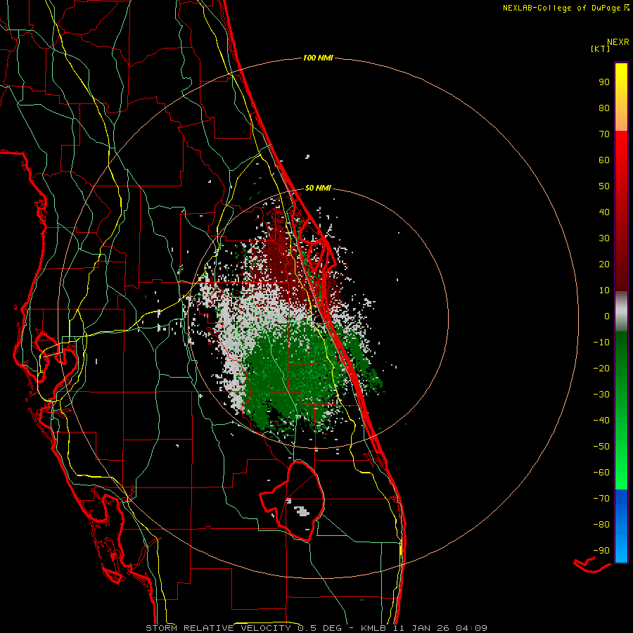The height and width of the screenshot is (633, 633).
Task: Select the gray zero-velocity segment of the color bar
Action: pos(621,311)
